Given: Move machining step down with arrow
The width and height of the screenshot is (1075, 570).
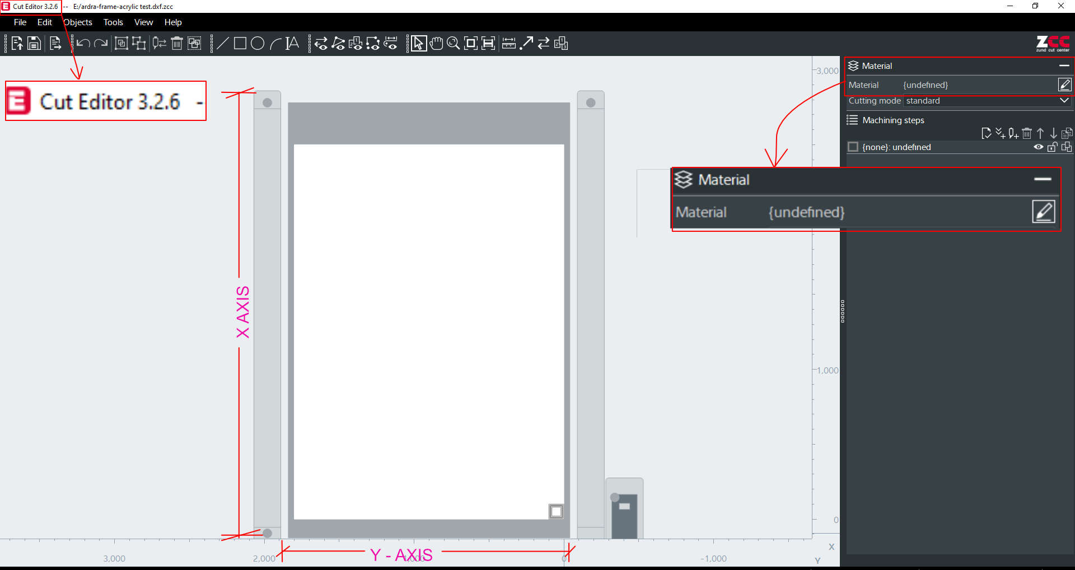Looking at the screenshot, I should 1054,133.
